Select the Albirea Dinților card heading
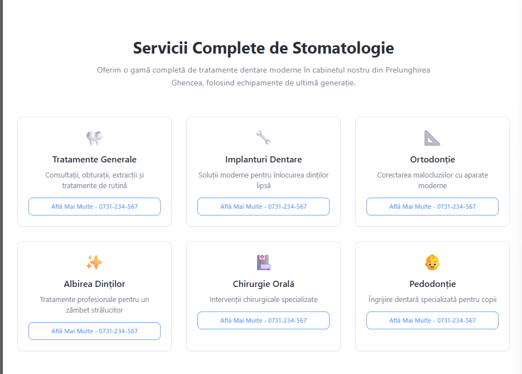The image size is (522, 374). (x=94, y=284)
